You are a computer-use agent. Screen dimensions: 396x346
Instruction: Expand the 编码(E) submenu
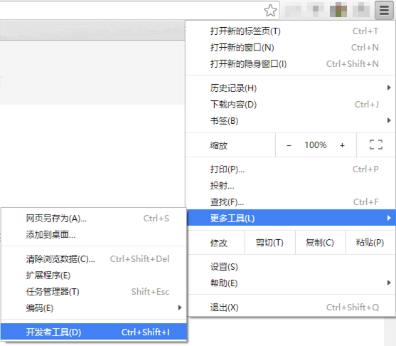94,308
